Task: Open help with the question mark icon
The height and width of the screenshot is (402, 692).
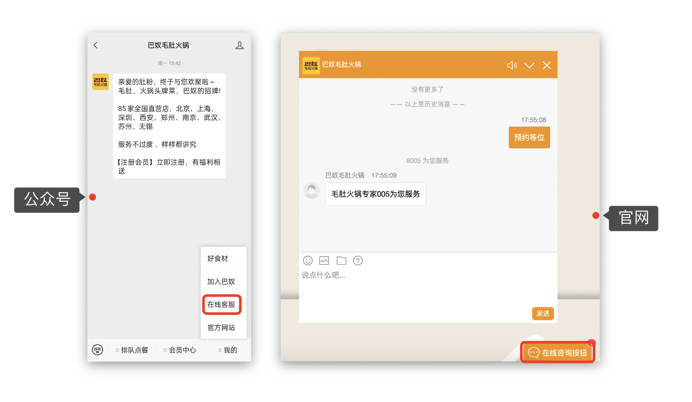Action: tap(358, 261)
